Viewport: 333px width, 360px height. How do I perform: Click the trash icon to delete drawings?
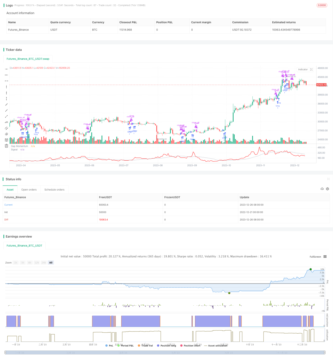[6, 146]
